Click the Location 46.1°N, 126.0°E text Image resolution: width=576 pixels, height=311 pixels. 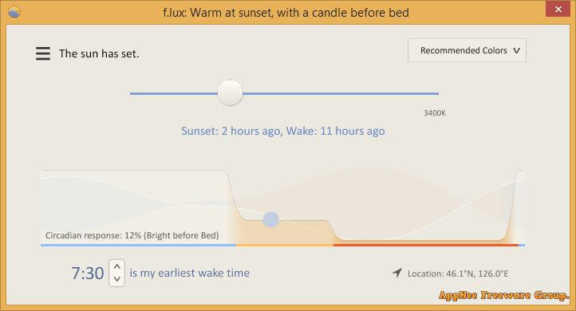(458, 274)
